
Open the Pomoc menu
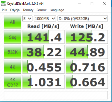pos(41,10)
